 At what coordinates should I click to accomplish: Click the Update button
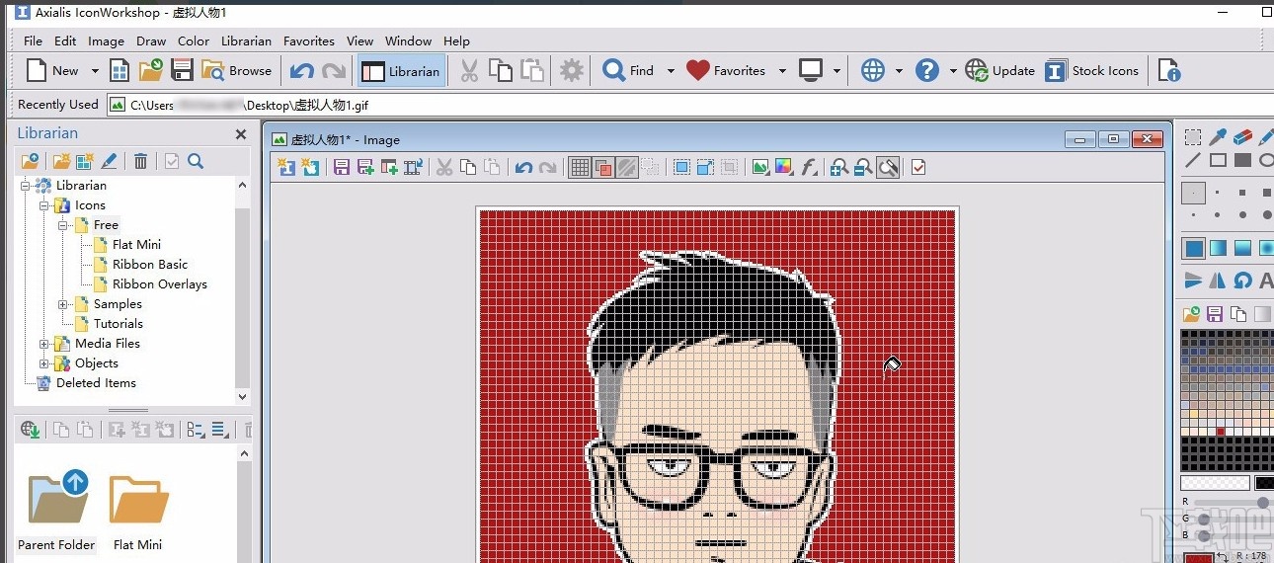999,70
